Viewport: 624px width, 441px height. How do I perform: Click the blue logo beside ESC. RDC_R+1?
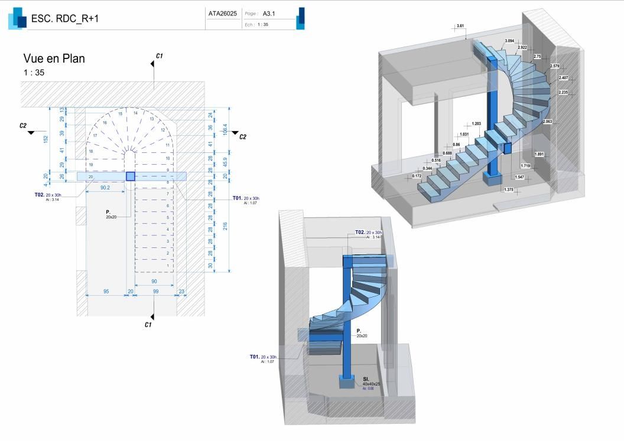point(18,18)
